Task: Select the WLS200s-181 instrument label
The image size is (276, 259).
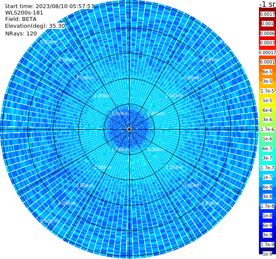Action: point(24,13)
